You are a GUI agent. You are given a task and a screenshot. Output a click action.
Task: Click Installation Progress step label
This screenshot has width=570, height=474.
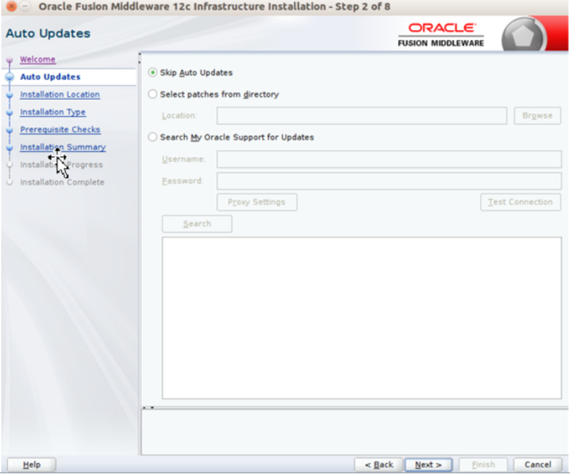coord(61,165)
